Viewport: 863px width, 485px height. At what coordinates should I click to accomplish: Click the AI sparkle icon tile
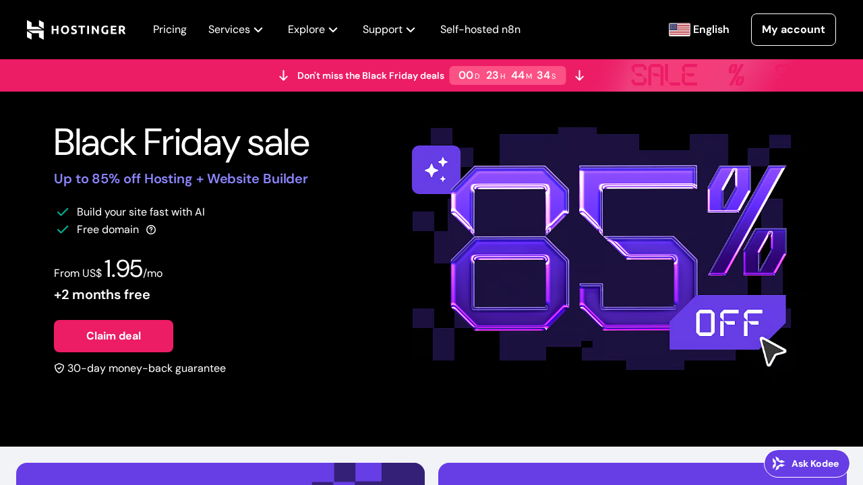point(436,170)
